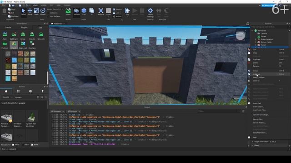Select the Grow terrain tool
Image resolution: width=291 pixels, height=163 pixels.
(23, 36)
